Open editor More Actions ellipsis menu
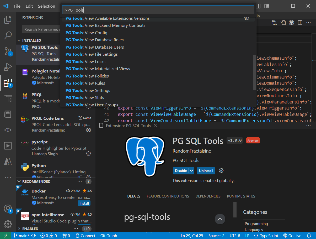This screenshot has height=239, width=316. tap(308, 23)
